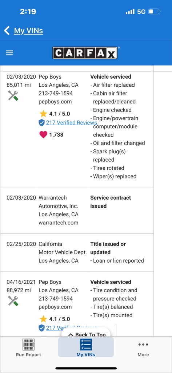Screen dimensions: 172x373
Task: Tap warrantech.com website text
Action: tap(59, 223)
